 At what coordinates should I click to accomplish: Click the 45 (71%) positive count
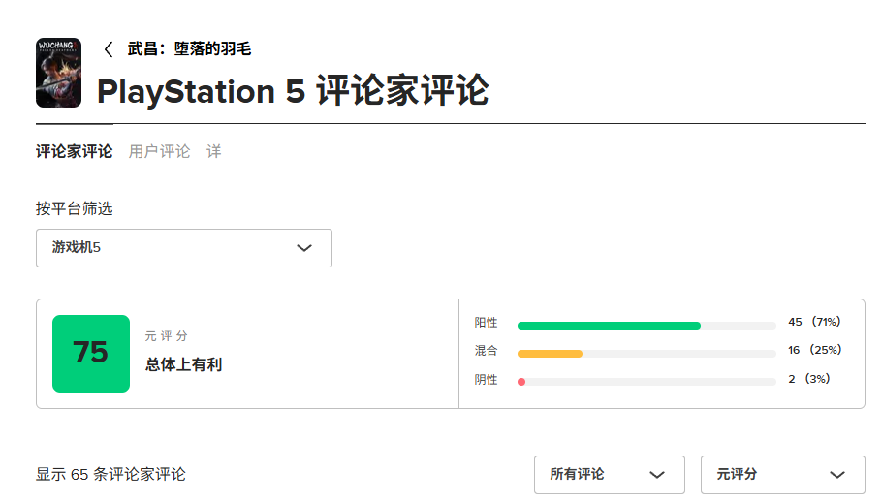[x=814, y=322]
